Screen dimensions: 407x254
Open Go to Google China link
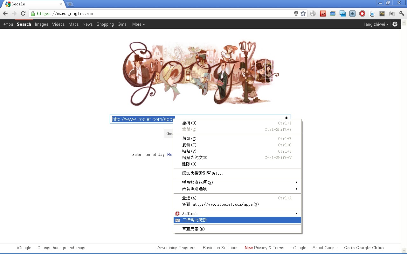pos(364,248)
